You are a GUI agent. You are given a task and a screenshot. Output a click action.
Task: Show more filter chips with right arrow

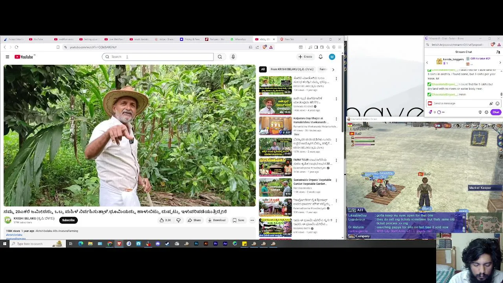(333, 70)
